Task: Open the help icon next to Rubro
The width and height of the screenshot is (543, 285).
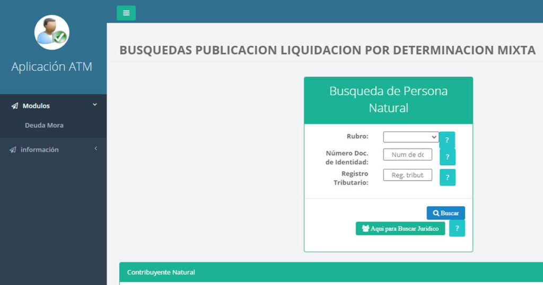Action: pos(447,140)
